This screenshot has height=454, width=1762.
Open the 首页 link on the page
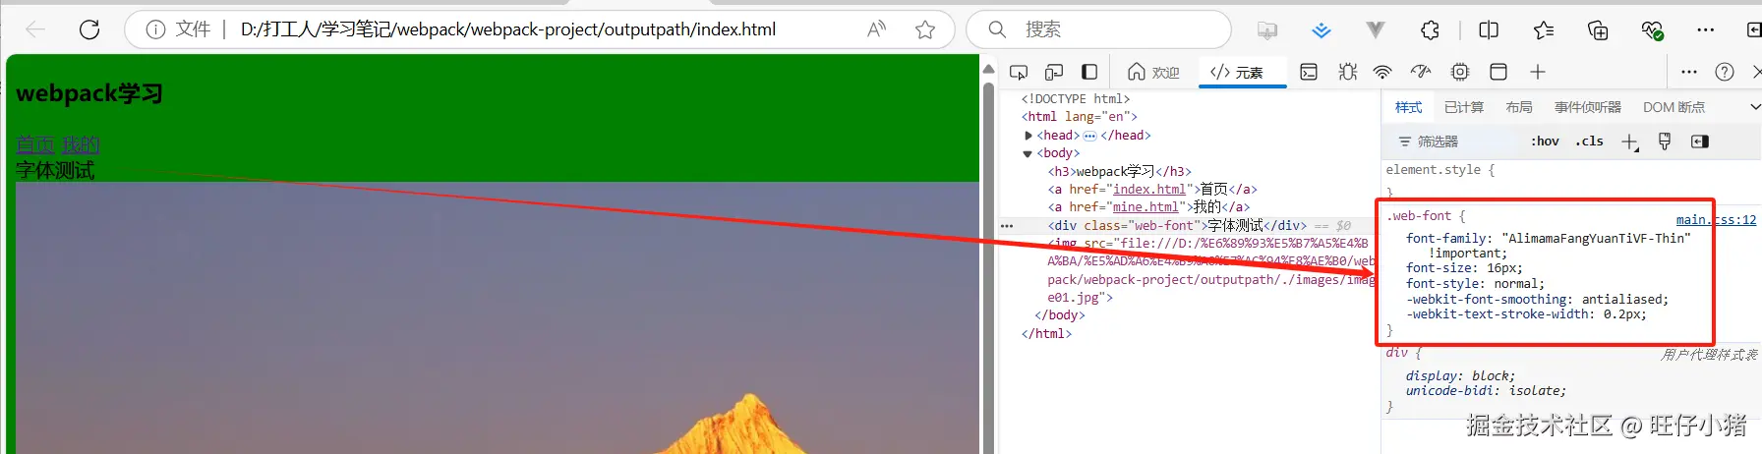(x=34, y=145)
